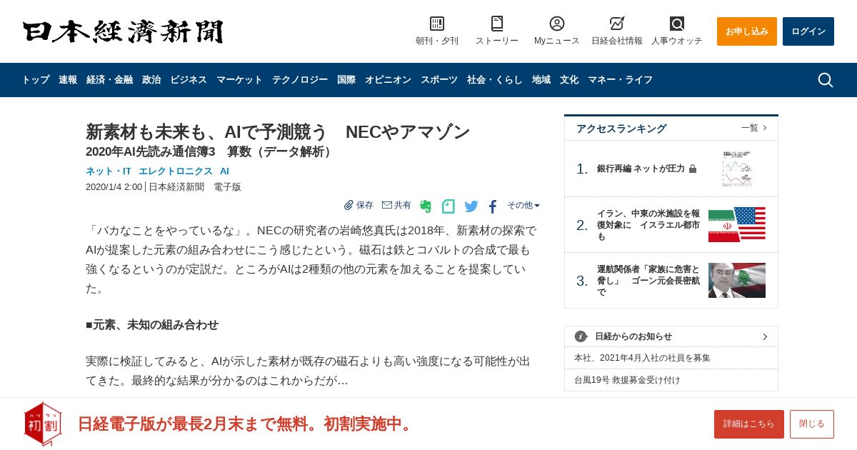Share the article to Evernote

426,206
